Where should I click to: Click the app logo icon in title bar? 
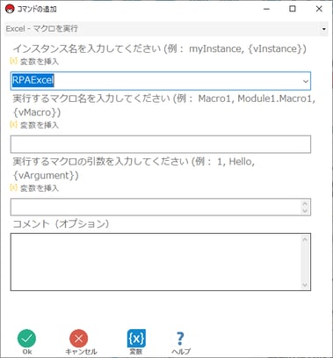pyautogui.click(x=10, y=10)
